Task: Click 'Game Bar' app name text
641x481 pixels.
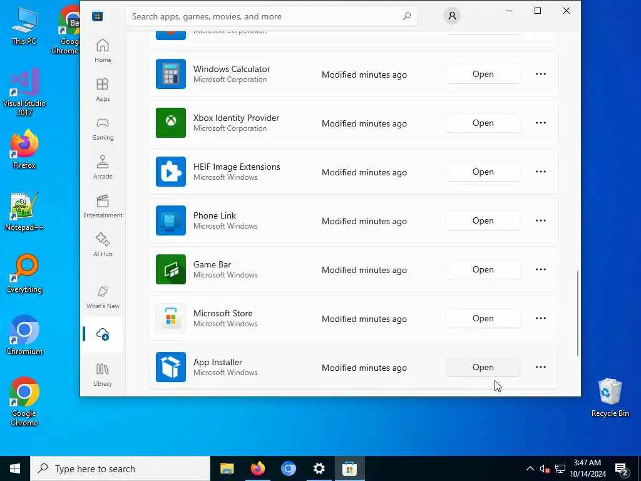Action: click(212, 264)
